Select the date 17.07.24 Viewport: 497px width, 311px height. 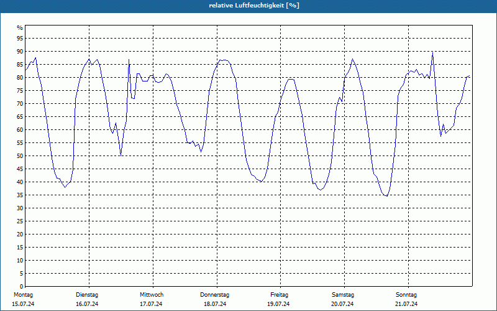coord(151,304)
